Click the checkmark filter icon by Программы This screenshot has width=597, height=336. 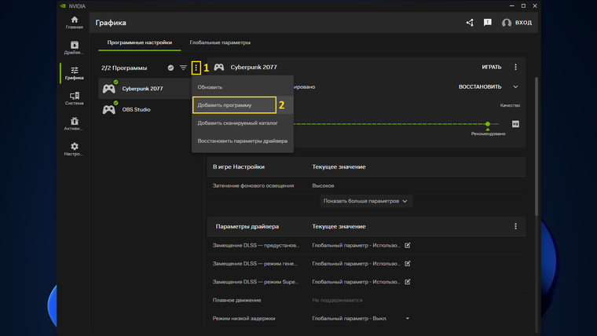170,68
